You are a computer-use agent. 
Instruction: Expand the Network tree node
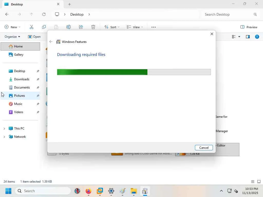point(4,137)
